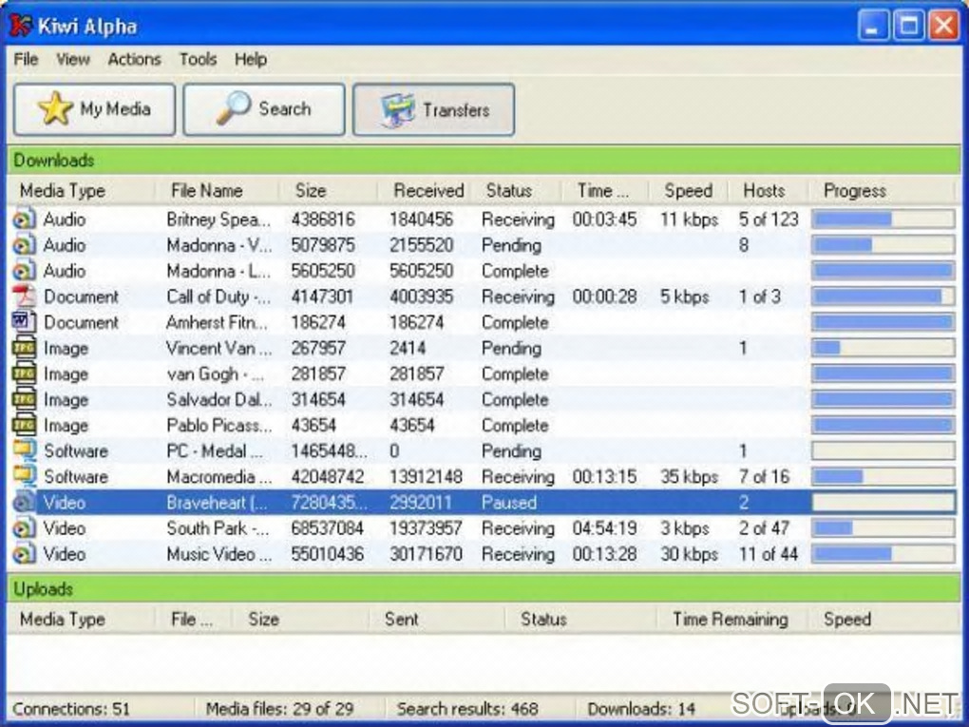Click Uploads Sent column header
Screen dimensions: 969x727
point(436,620)
